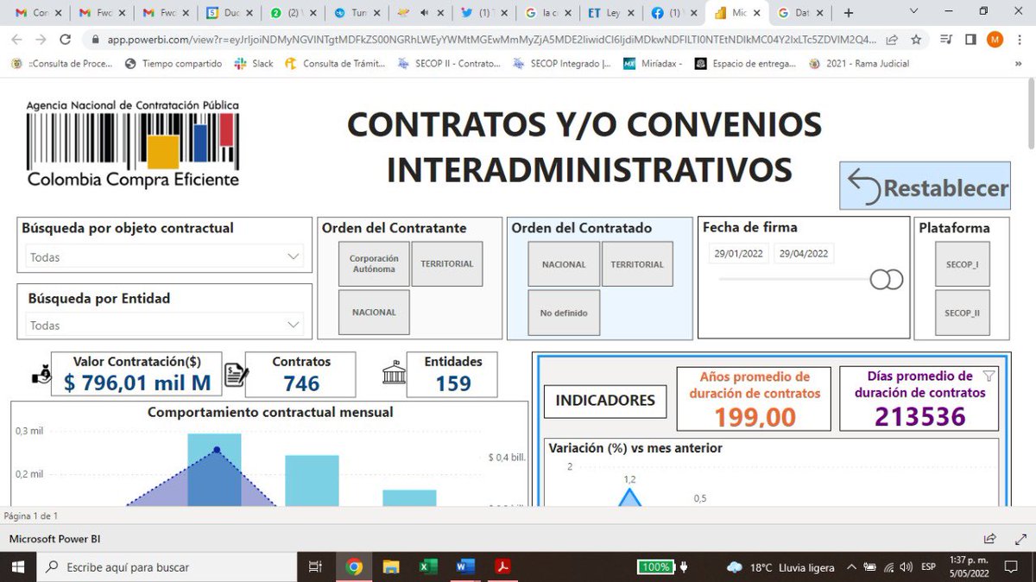Open the notification center icon
This screenshot has height=582, width=1036.
1011,567
